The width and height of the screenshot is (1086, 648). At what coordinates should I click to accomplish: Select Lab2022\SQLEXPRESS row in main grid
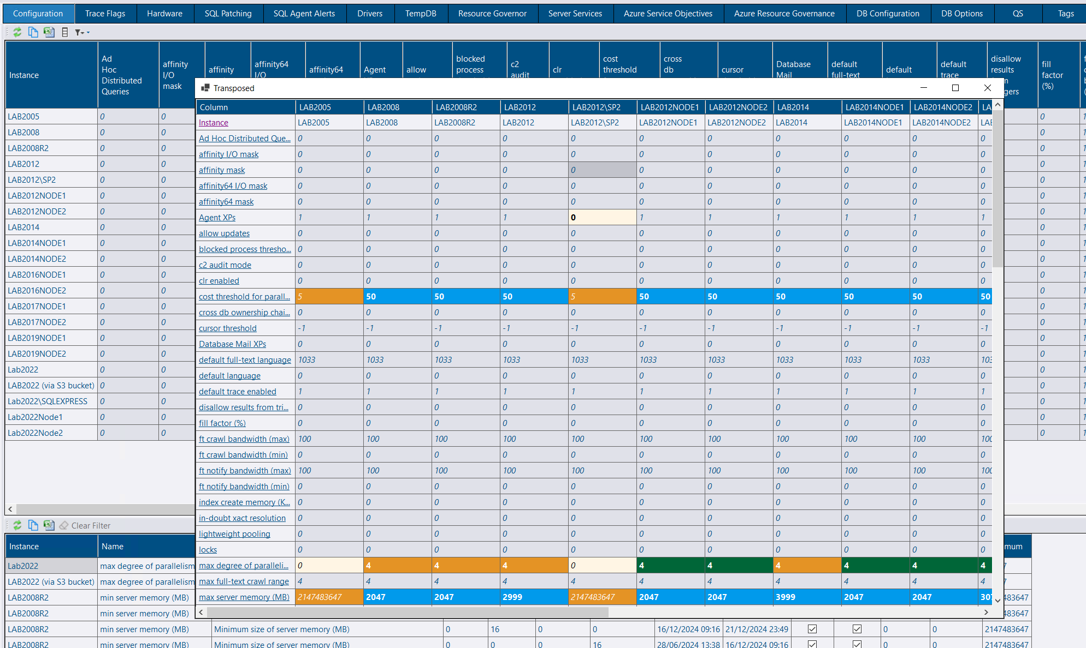tap(51, 401)
